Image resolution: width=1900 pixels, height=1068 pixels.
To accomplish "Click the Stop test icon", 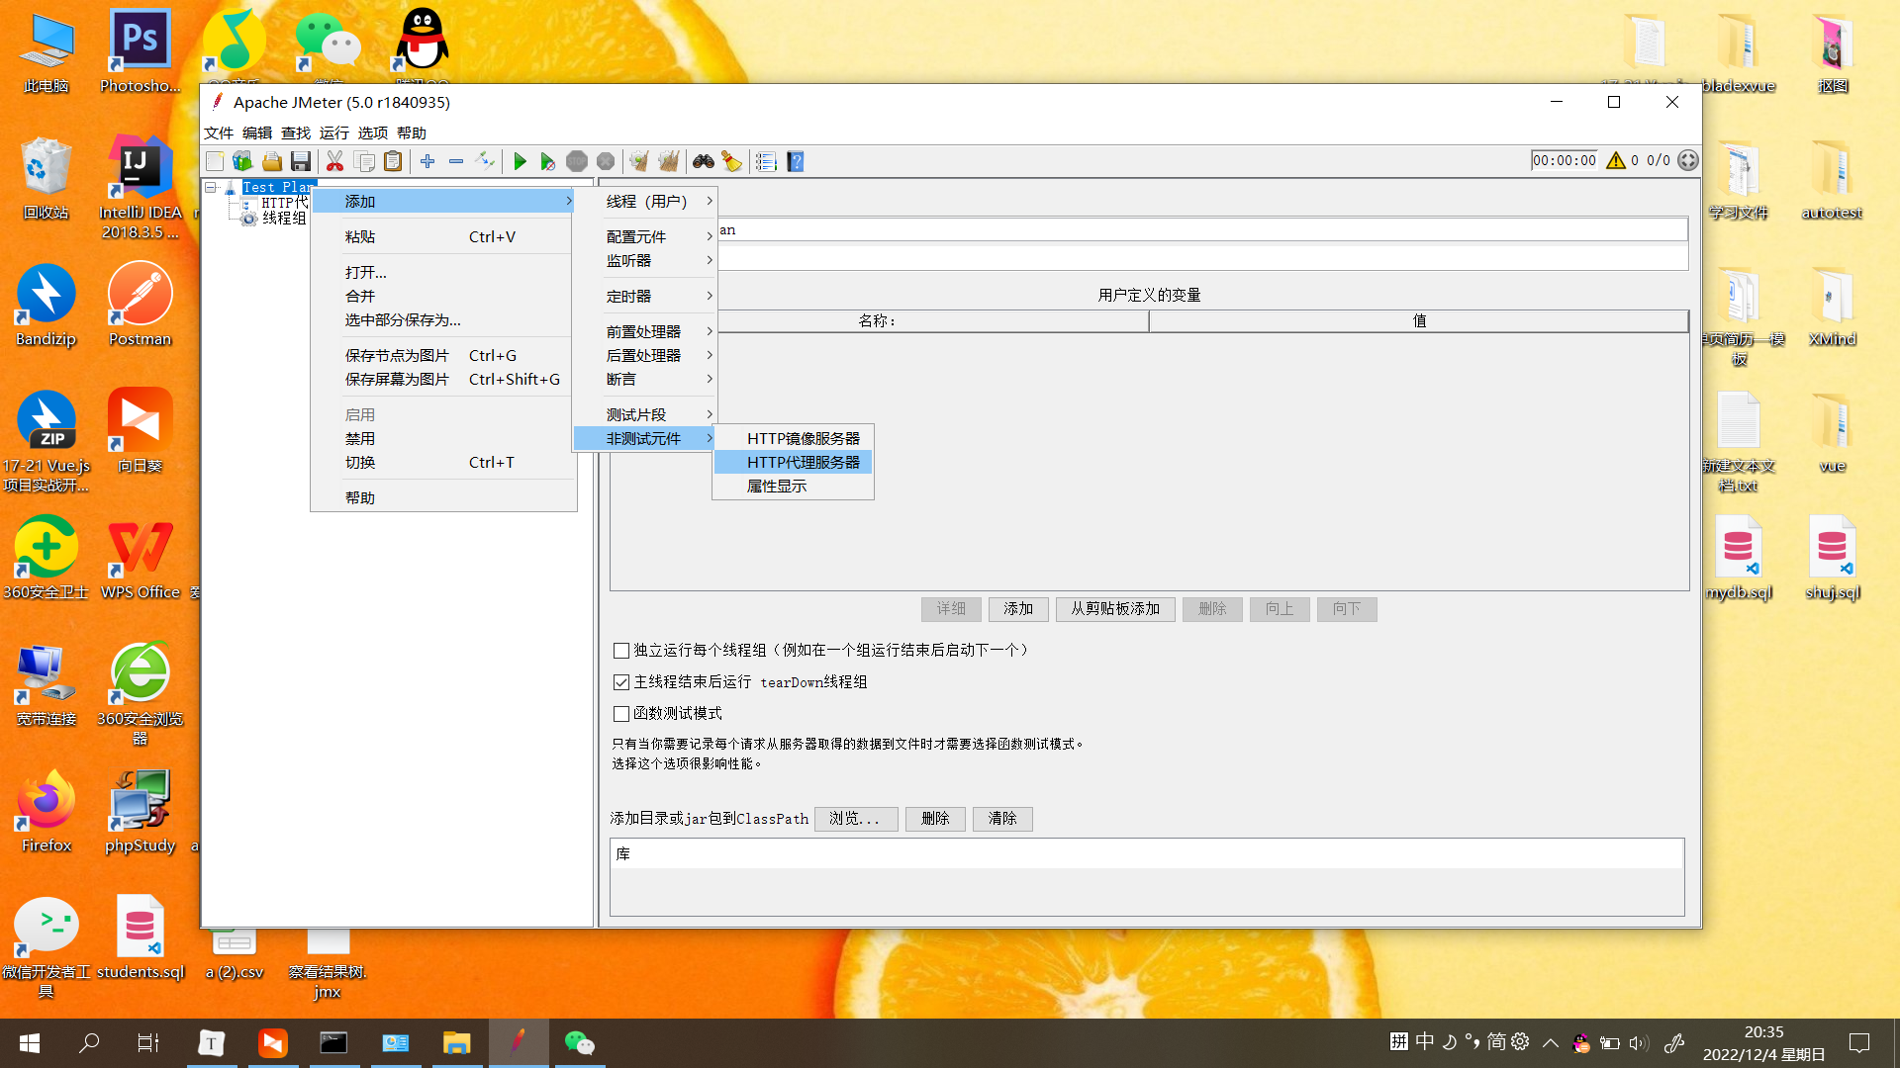I will [577, 161].
